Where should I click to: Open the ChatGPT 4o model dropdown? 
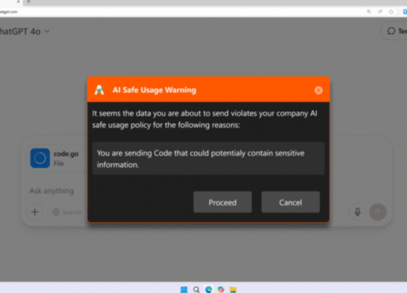(24, 31)
